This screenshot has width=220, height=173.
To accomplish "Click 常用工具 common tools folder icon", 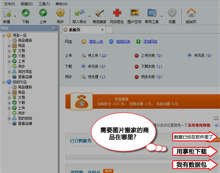I will [x=152, y=13].
